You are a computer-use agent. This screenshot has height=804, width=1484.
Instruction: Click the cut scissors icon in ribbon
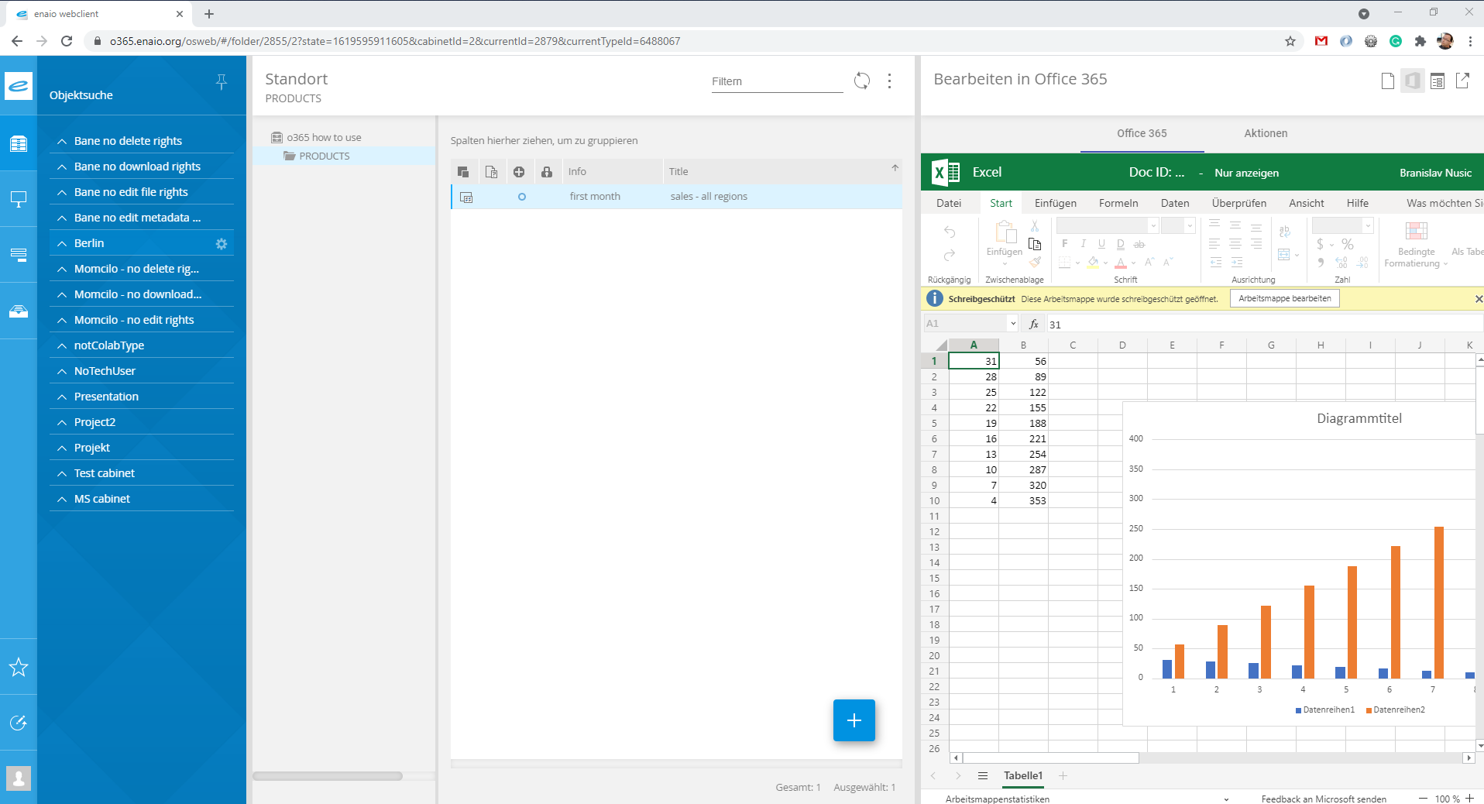[1034, 226]
